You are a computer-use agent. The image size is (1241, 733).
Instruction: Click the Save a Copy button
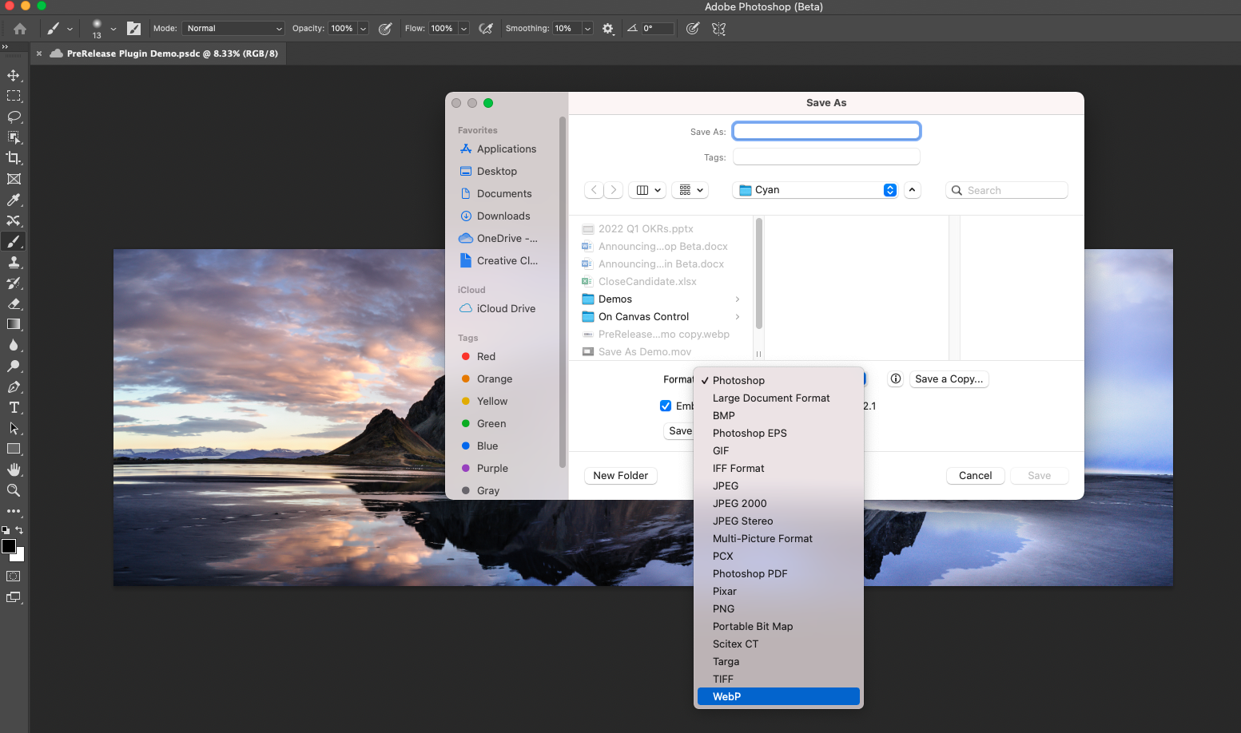949,378
